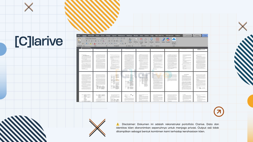The width and height of the screenshot is (253, 142).
Task: Click the red font color swatch
Action: tap(95, 44)
